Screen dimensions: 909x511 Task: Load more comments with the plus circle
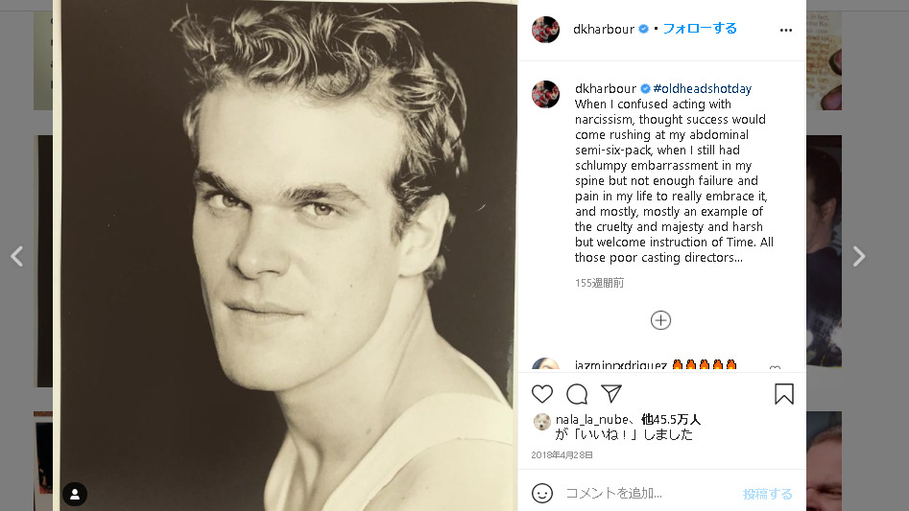[660, 320]
